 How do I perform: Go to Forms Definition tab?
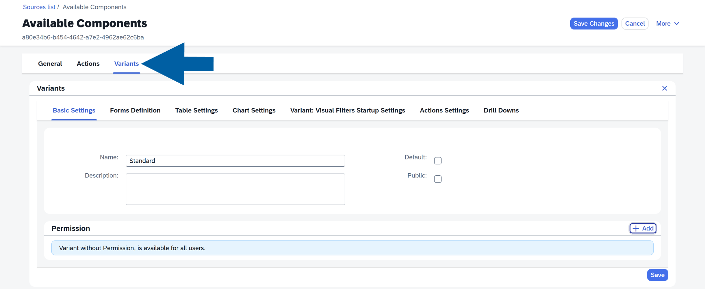pos(135,110)
